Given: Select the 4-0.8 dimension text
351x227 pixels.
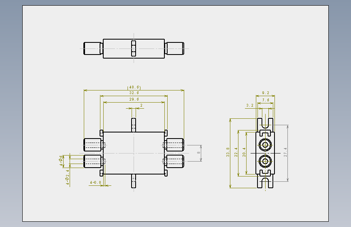Looking at the screenshot, I should click(x=96, y=182).
